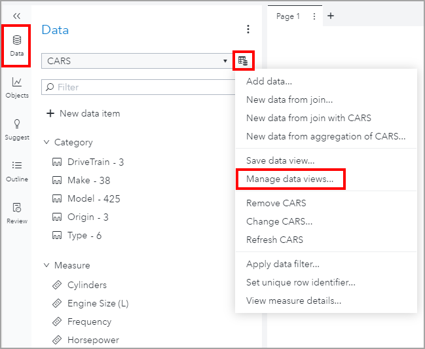Choose Apply data filter menu option

(x=282, y=264)
